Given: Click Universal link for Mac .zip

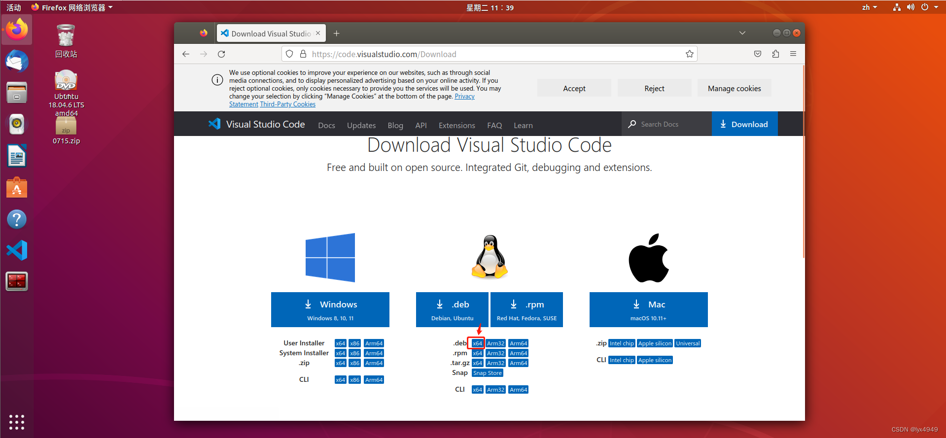Looking at the screenshot, I should (x=688, y=343).
